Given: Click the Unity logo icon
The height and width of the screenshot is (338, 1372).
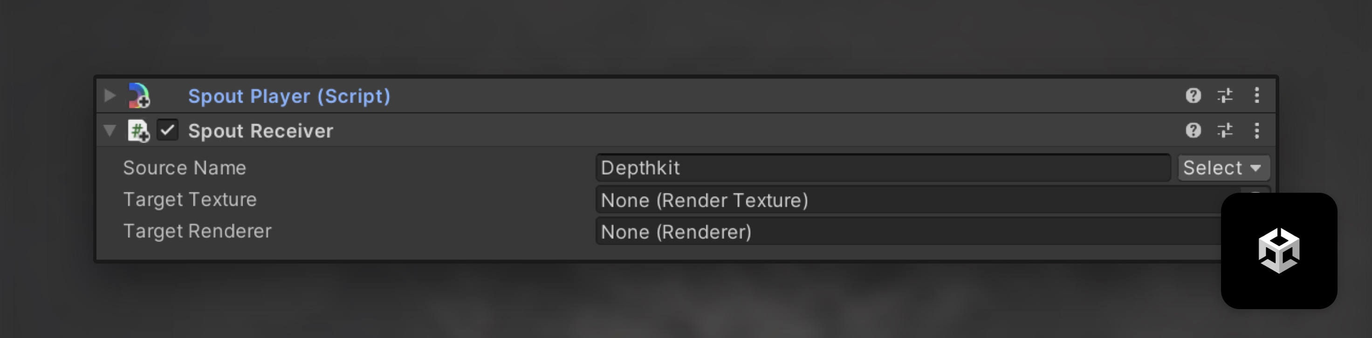Looking at the screenshot, I should point(1279,250).
